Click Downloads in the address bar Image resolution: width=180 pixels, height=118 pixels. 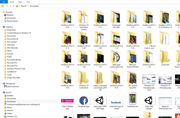point(34,6)
